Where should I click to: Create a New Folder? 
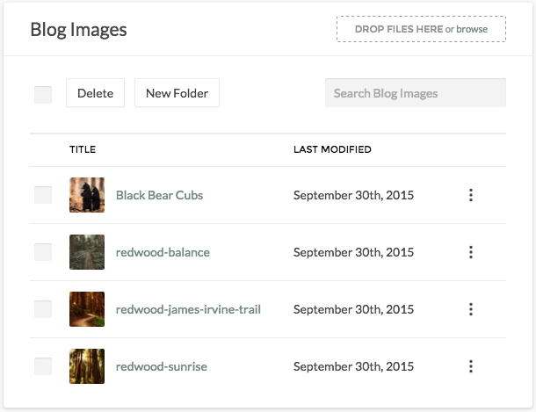coord(177,93)
